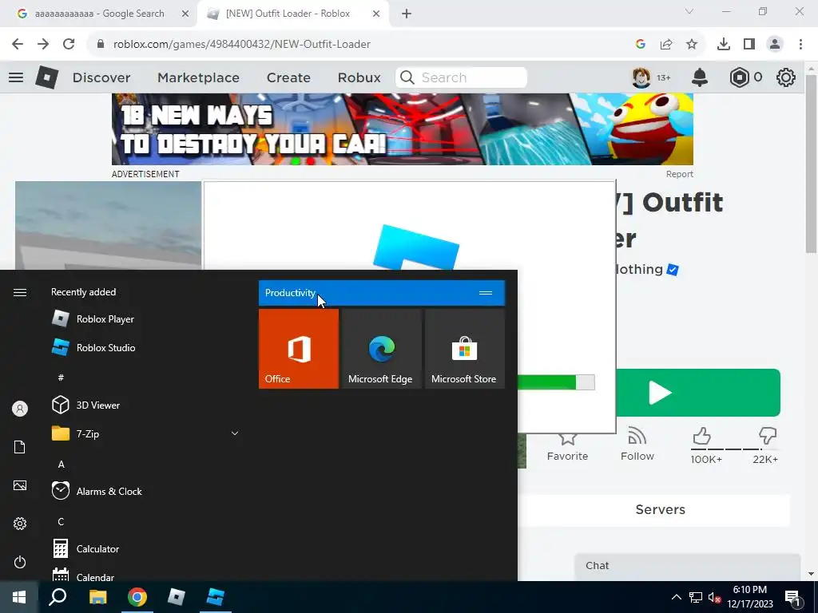Open the Action Center notifications
The height and width of the screenshot is (613, 818).
coord(793,597)
